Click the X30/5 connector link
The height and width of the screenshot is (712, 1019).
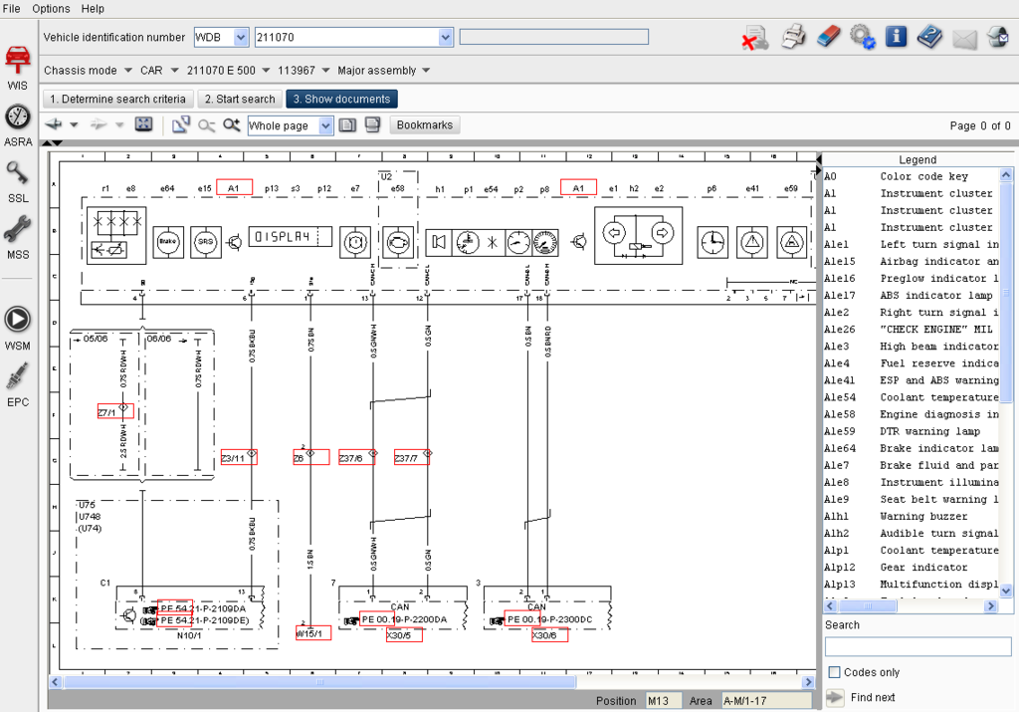pos(404,635)
